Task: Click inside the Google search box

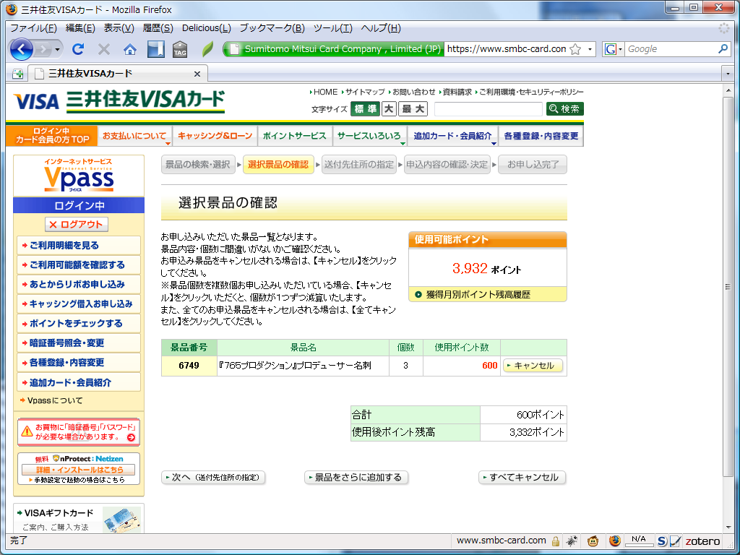Action: (x=670, y=49)
